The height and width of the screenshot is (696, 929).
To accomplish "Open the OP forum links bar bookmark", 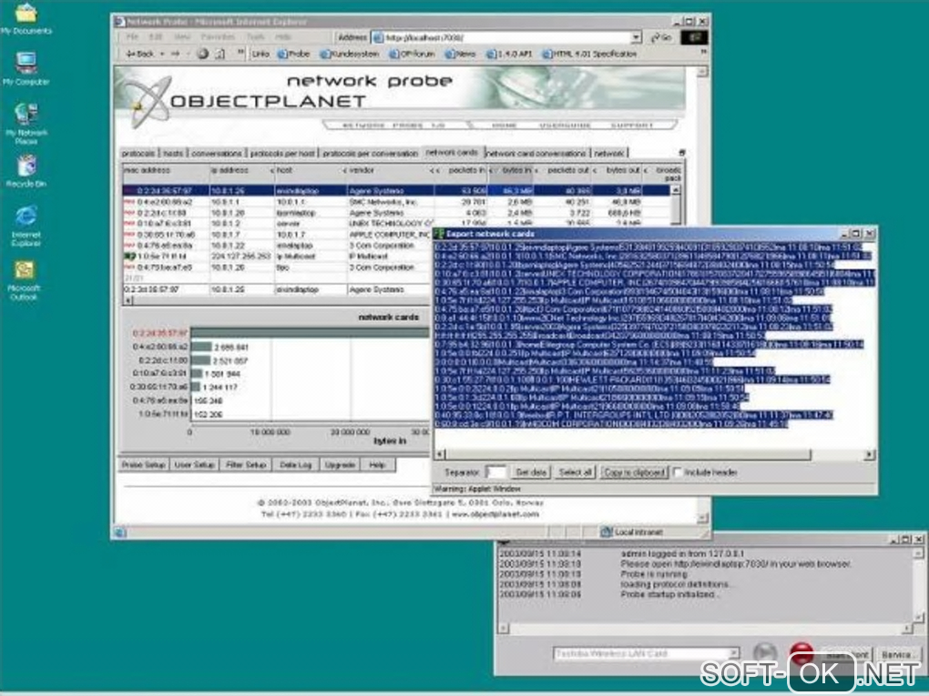I will click(x=412, y=54).
